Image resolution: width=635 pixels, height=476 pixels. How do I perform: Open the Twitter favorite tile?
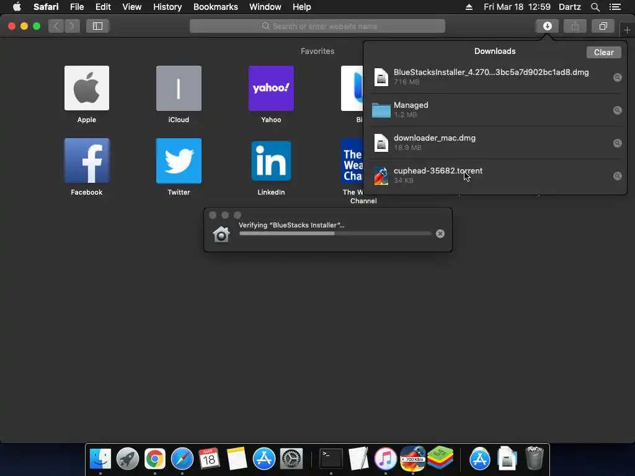179,161
